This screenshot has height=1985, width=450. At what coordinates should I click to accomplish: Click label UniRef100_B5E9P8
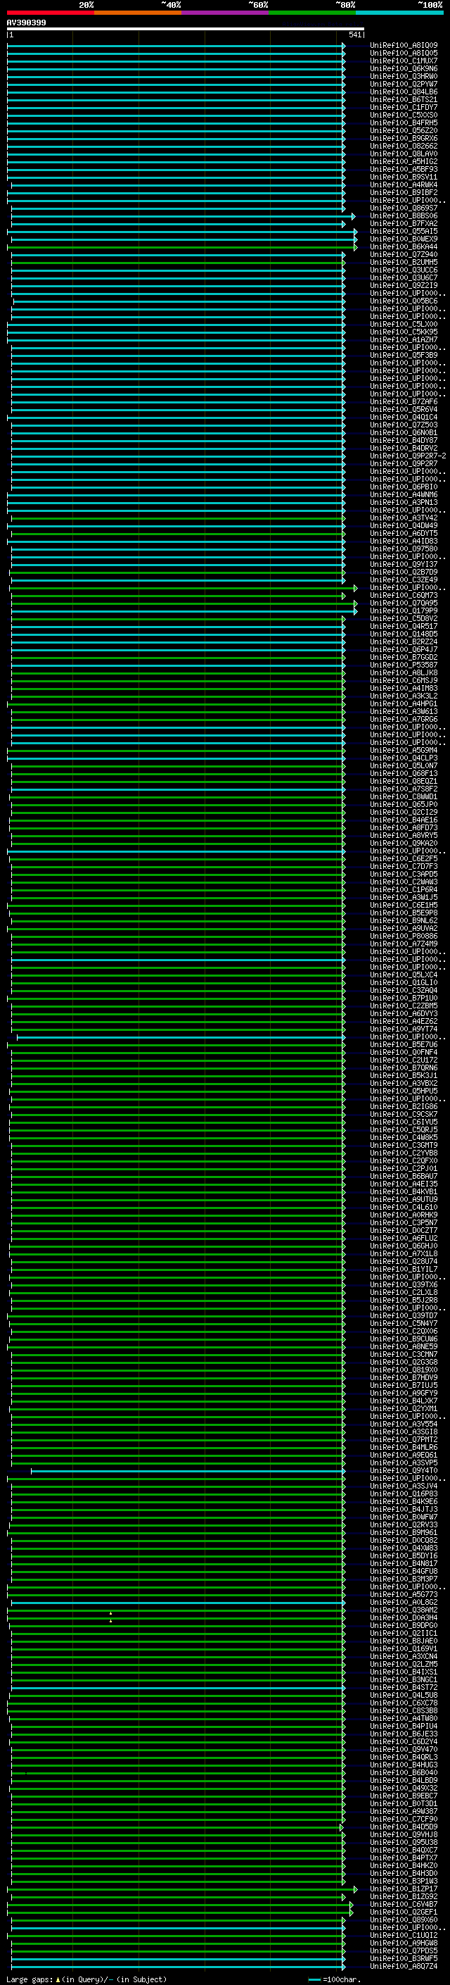[x=404, y=913]
